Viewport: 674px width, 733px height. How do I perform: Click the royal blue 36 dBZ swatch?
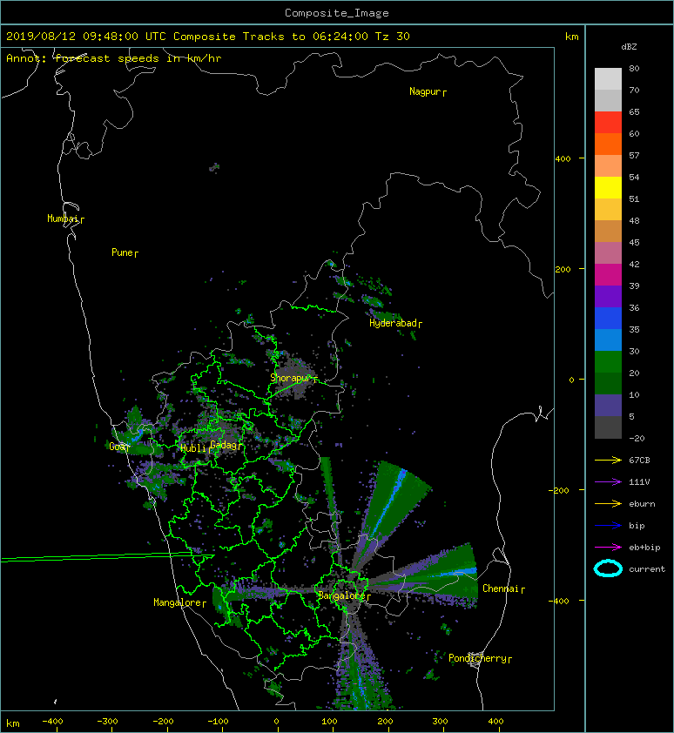click(608, 318)
